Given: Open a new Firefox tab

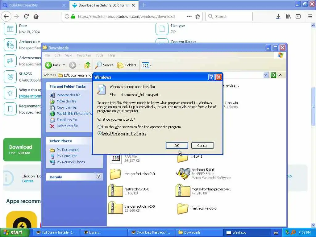Looking at the screenshot, I should point(144,5).
